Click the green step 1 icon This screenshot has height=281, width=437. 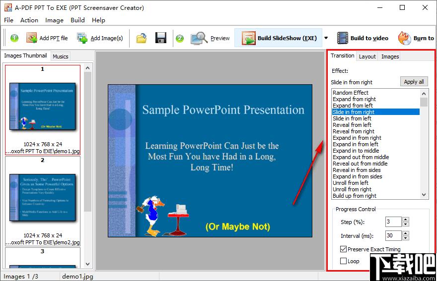click(x=14, y=38)
